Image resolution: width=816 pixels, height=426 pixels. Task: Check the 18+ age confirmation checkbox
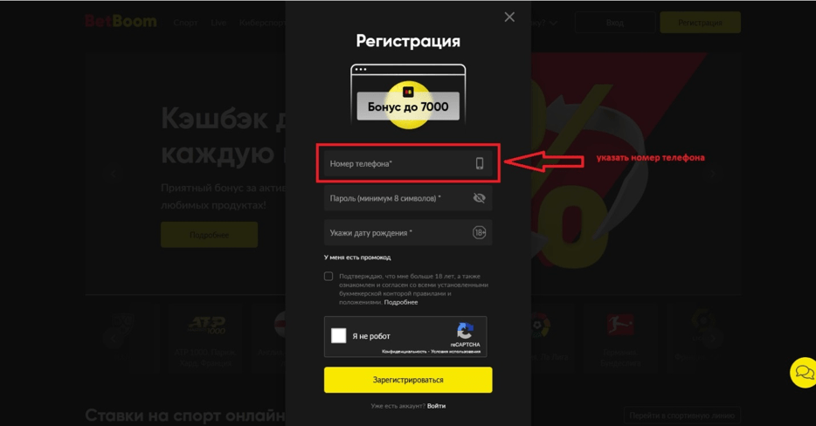[x=328, y=276]
